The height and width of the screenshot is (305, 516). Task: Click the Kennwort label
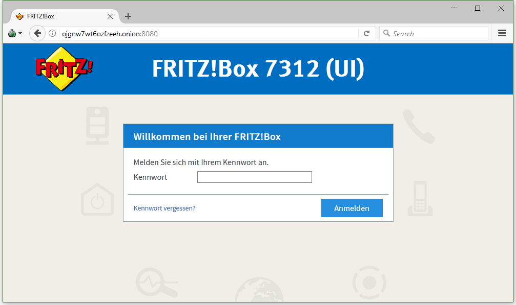[150, 177]
